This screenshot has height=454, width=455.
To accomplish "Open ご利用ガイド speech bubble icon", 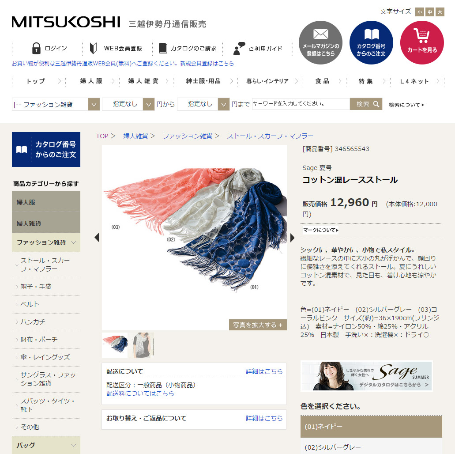I will tap(239, 48).
